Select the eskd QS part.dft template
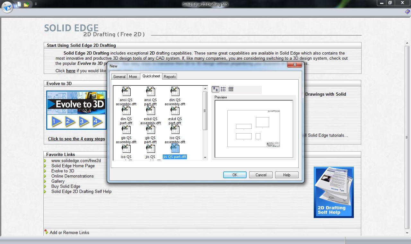The image size is (411, 244). point(175,115)
